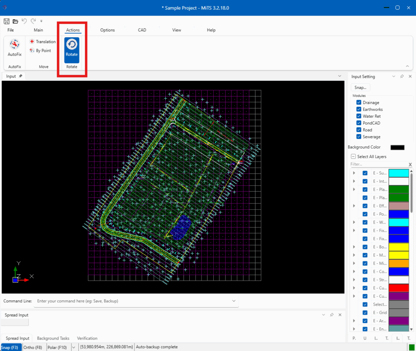Enable Ortho mode via the F8 button
416x351 pixels.
coord(33,347)
